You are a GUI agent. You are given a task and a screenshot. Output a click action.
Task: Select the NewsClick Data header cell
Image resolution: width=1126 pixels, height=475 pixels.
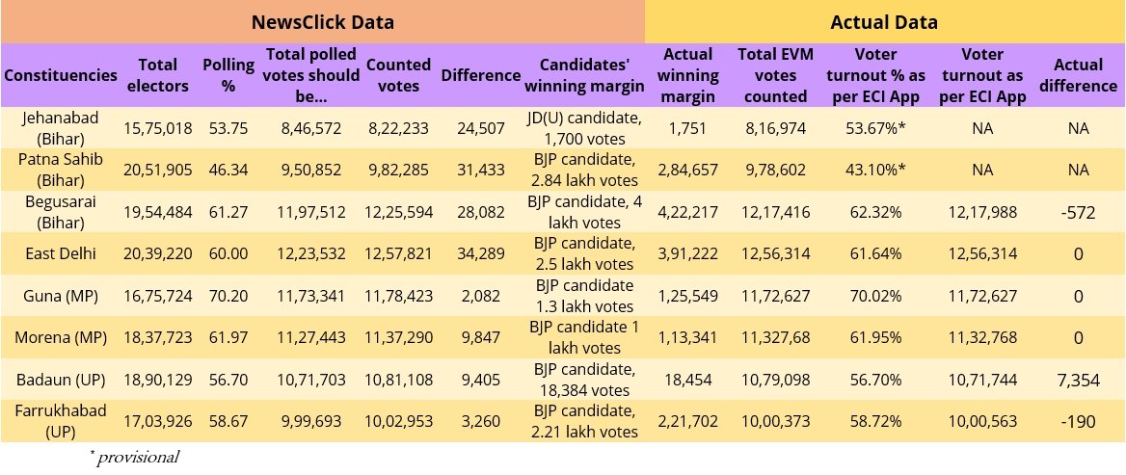[x=322, y=22]
